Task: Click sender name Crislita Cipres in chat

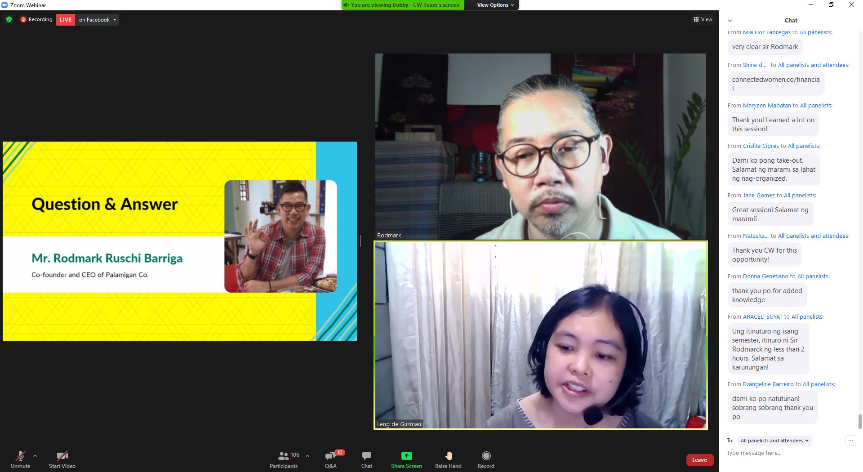Action: 761,146
